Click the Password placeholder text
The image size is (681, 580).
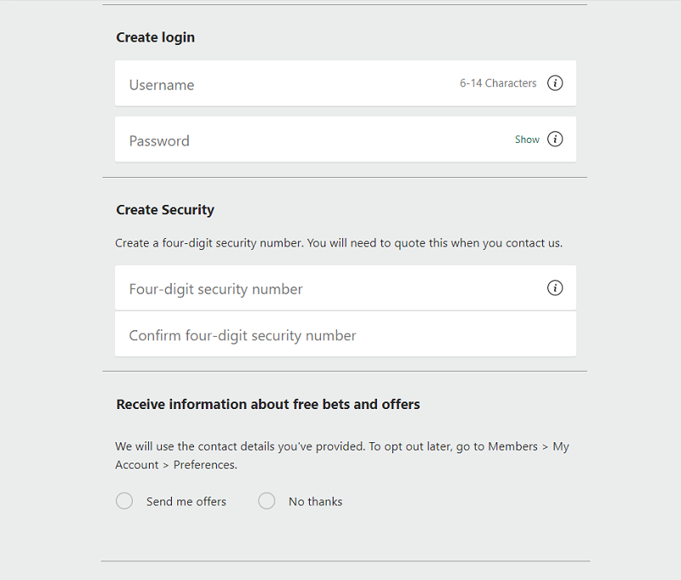pyautogui.click(x=159, y=141)
